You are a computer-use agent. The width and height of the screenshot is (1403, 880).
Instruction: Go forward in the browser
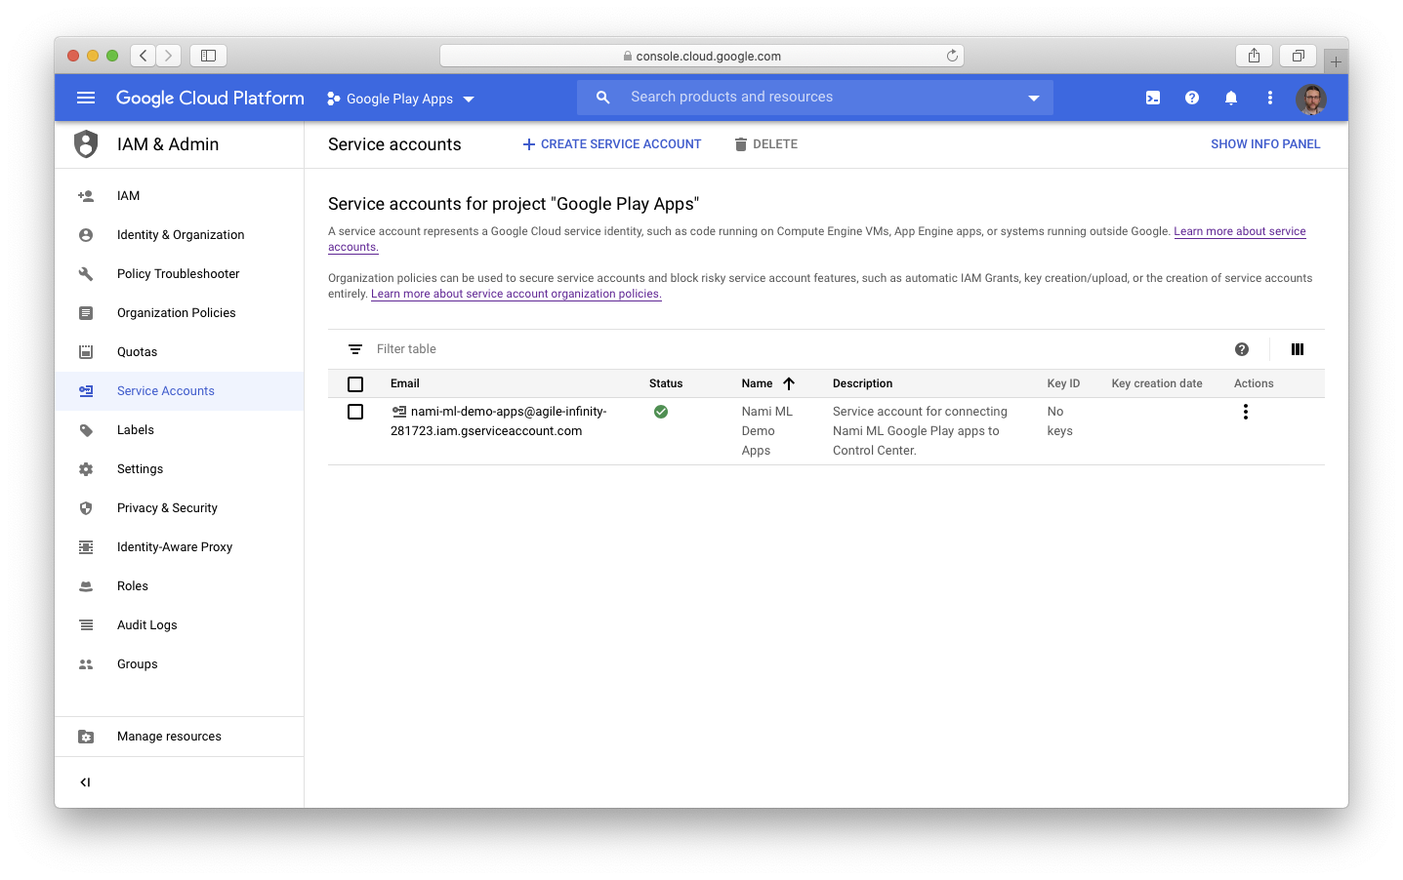coord(169,56)
